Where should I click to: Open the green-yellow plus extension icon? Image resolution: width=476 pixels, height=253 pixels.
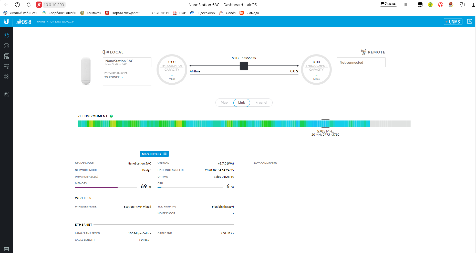pos(430,5)
